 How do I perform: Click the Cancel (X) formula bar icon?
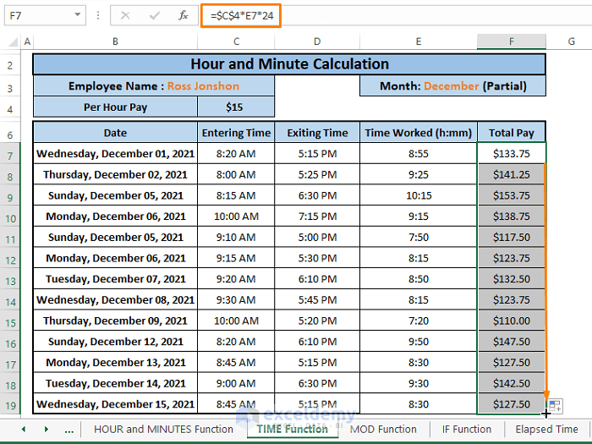[x=125, y=15]
